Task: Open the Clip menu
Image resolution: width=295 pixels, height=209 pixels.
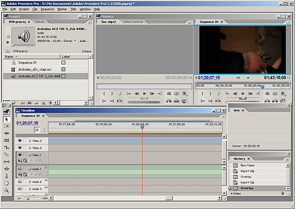Action: tap(35, 9)
